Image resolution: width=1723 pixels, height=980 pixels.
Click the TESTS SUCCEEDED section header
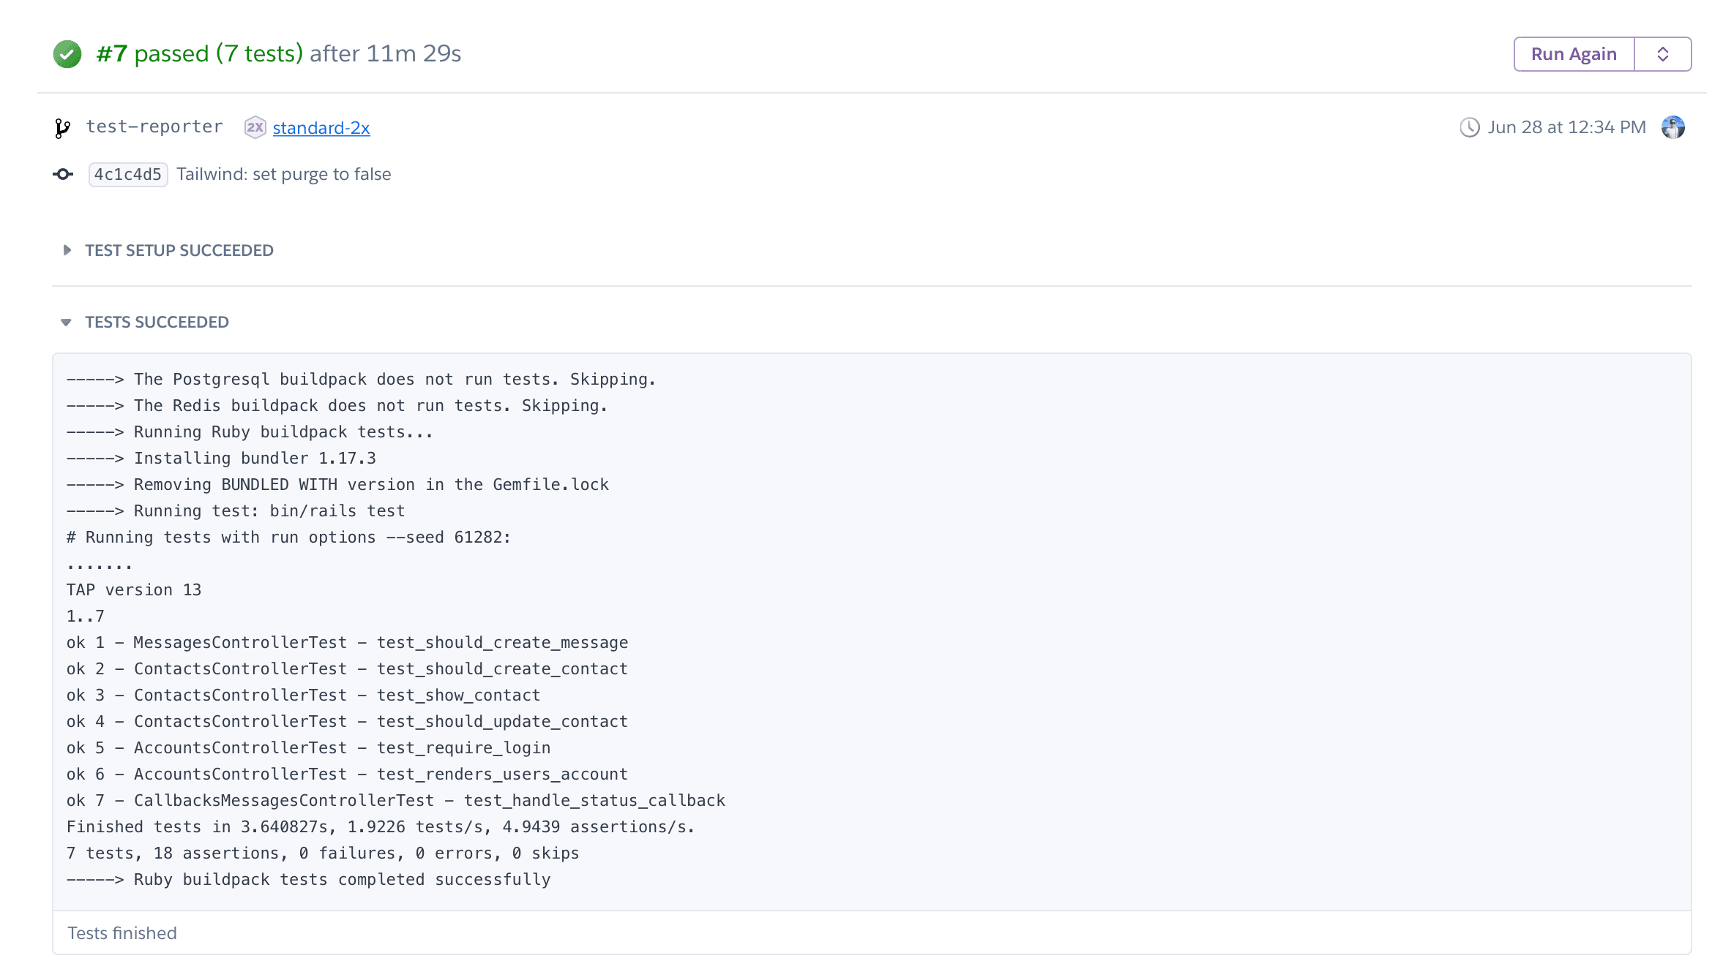pyautogui.click(x=157, y=322)
